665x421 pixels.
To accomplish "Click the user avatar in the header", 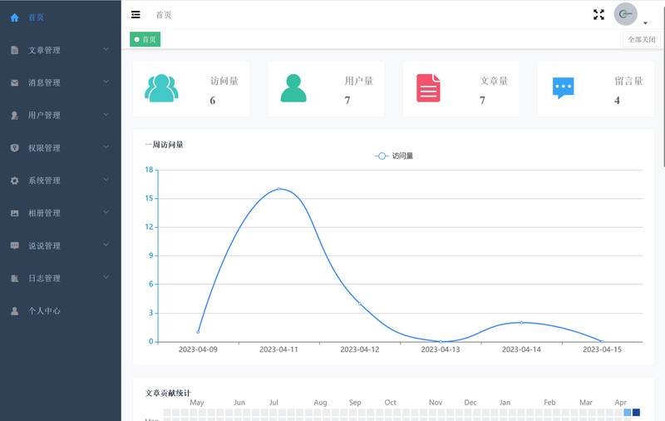I will 626,14.
